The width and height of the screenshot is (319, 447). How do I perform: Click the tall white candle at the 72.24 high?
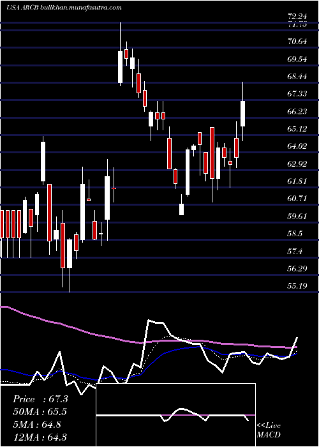point(120,54)
